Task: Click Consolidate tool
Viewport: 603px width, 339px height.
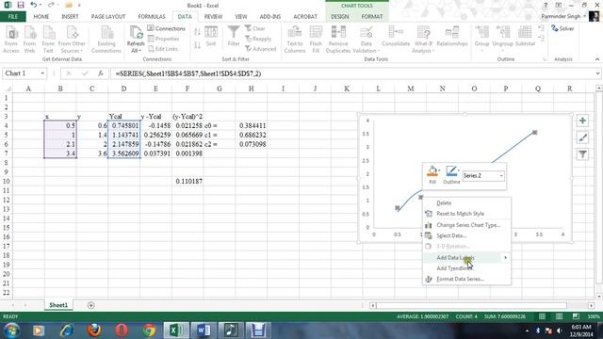Action: click(x=396, y=36)
